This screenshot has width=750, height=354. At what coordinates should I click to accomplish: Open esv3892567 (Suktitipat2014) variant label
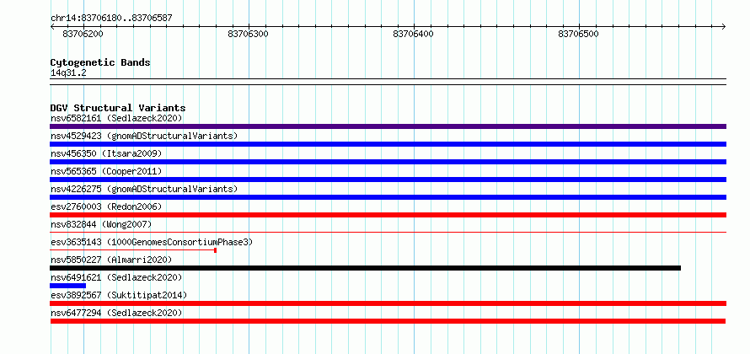pyautogui.click(x=119, y=295)
